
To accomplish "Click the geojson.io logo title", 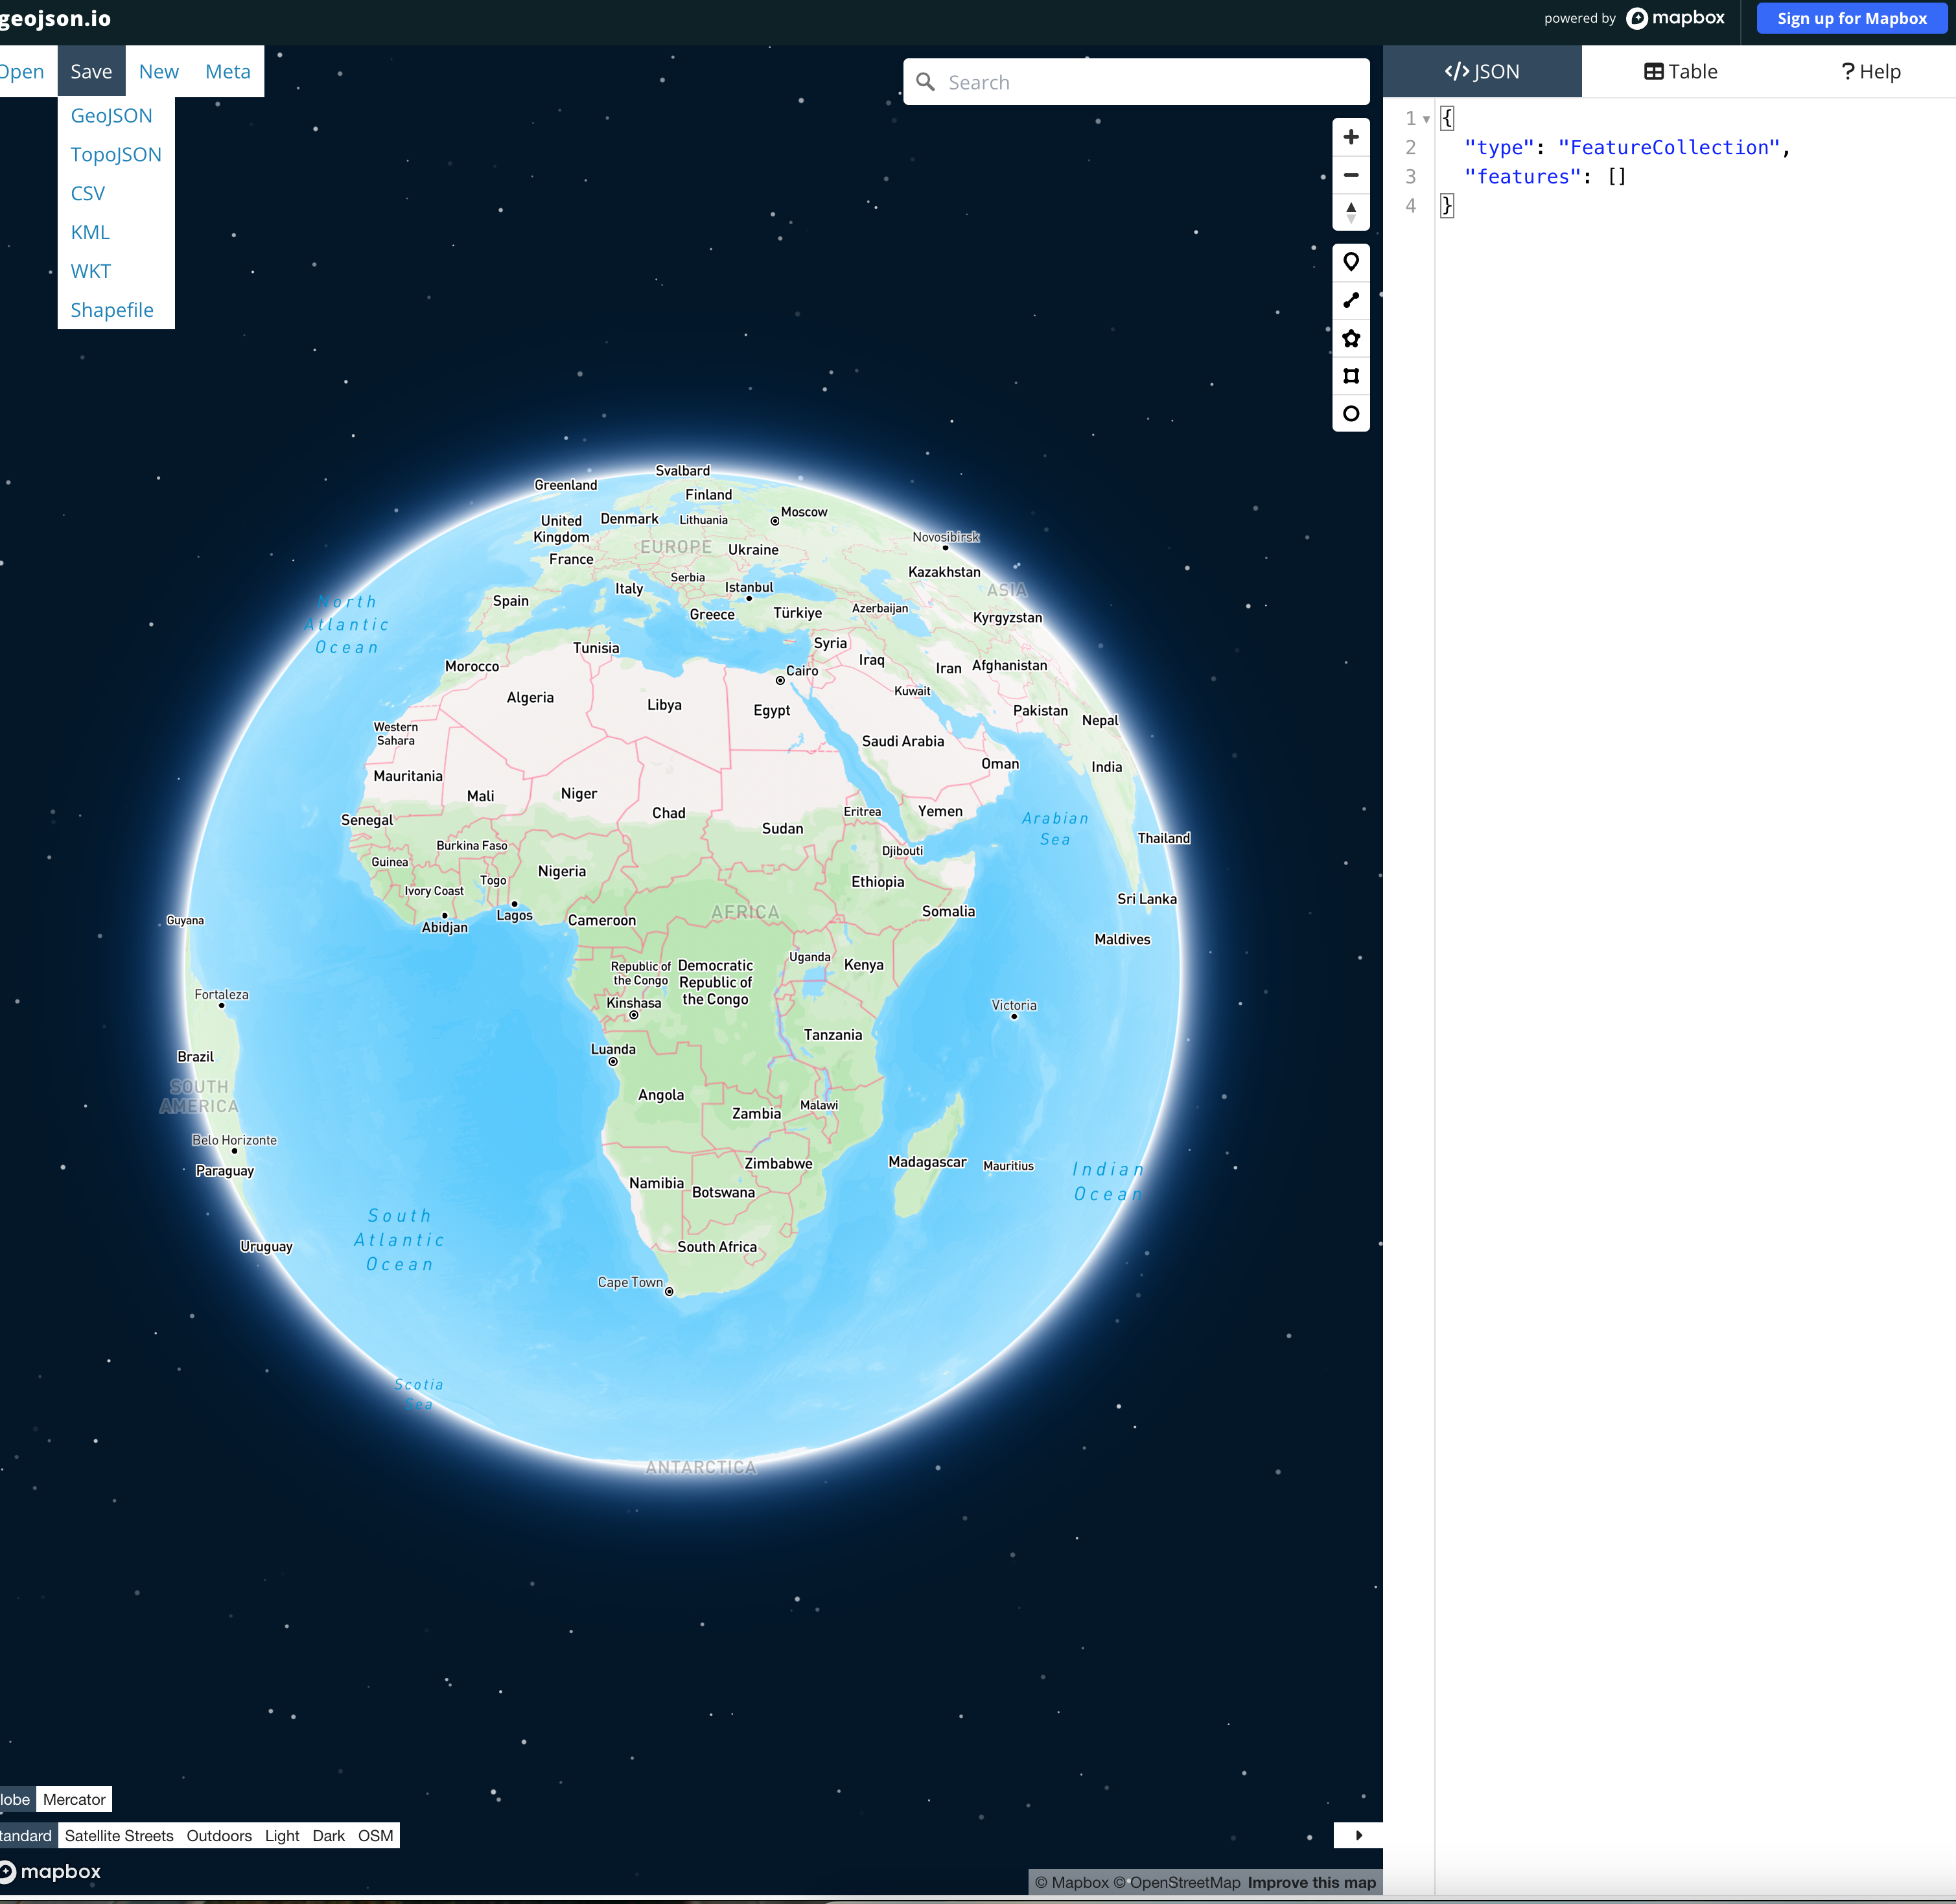I will (x=55, y=18).
